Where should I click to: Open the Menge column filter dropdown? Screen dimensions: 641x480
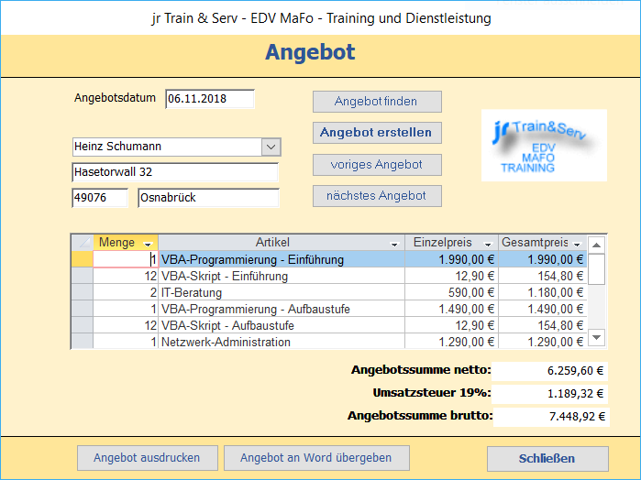(x=148, y=244)
